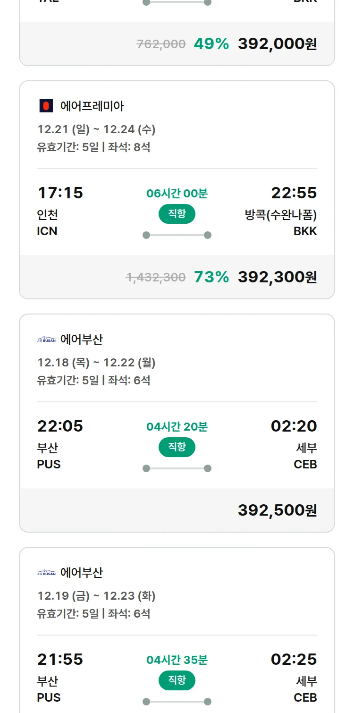This screenshot has width=354, height=713.
Task: Click the route line of the 22:05 flight
Action: (x=177, y=468)
